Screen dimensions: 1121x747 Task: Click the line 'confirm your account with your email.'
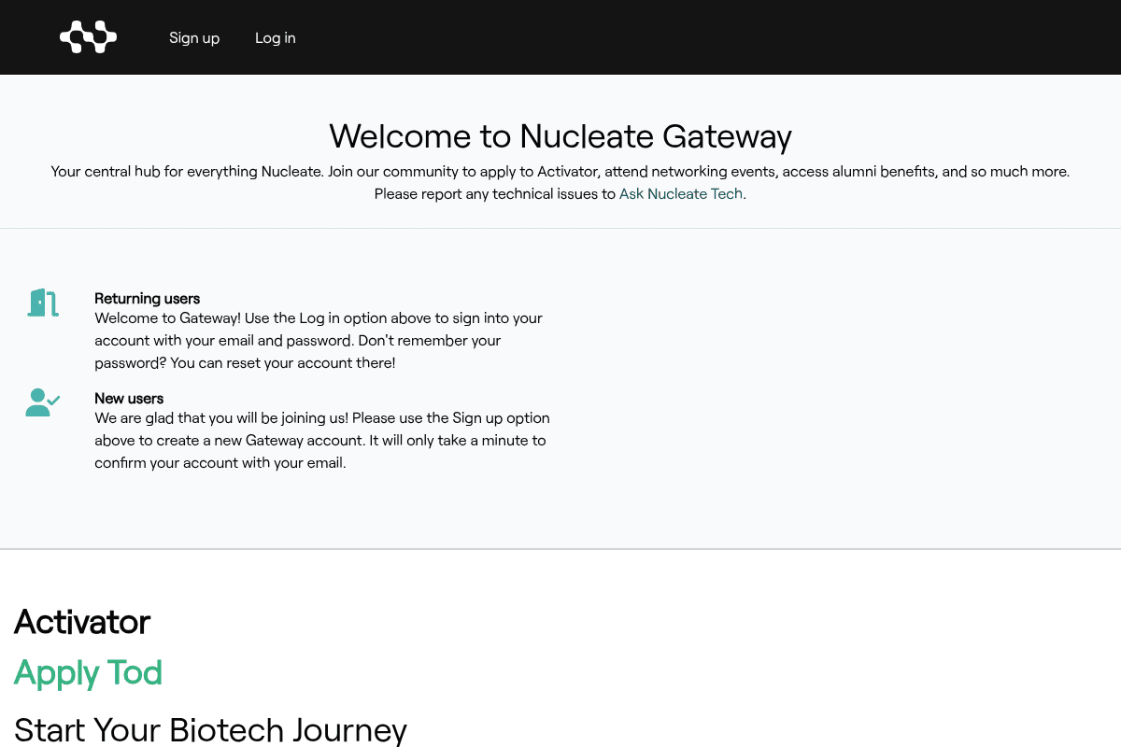[x=220, y=463]
